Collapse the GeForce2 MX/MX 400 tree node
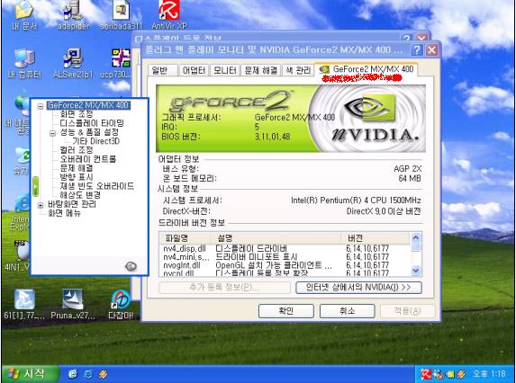This screenshot has height=383, width=516. coord(41,106)
